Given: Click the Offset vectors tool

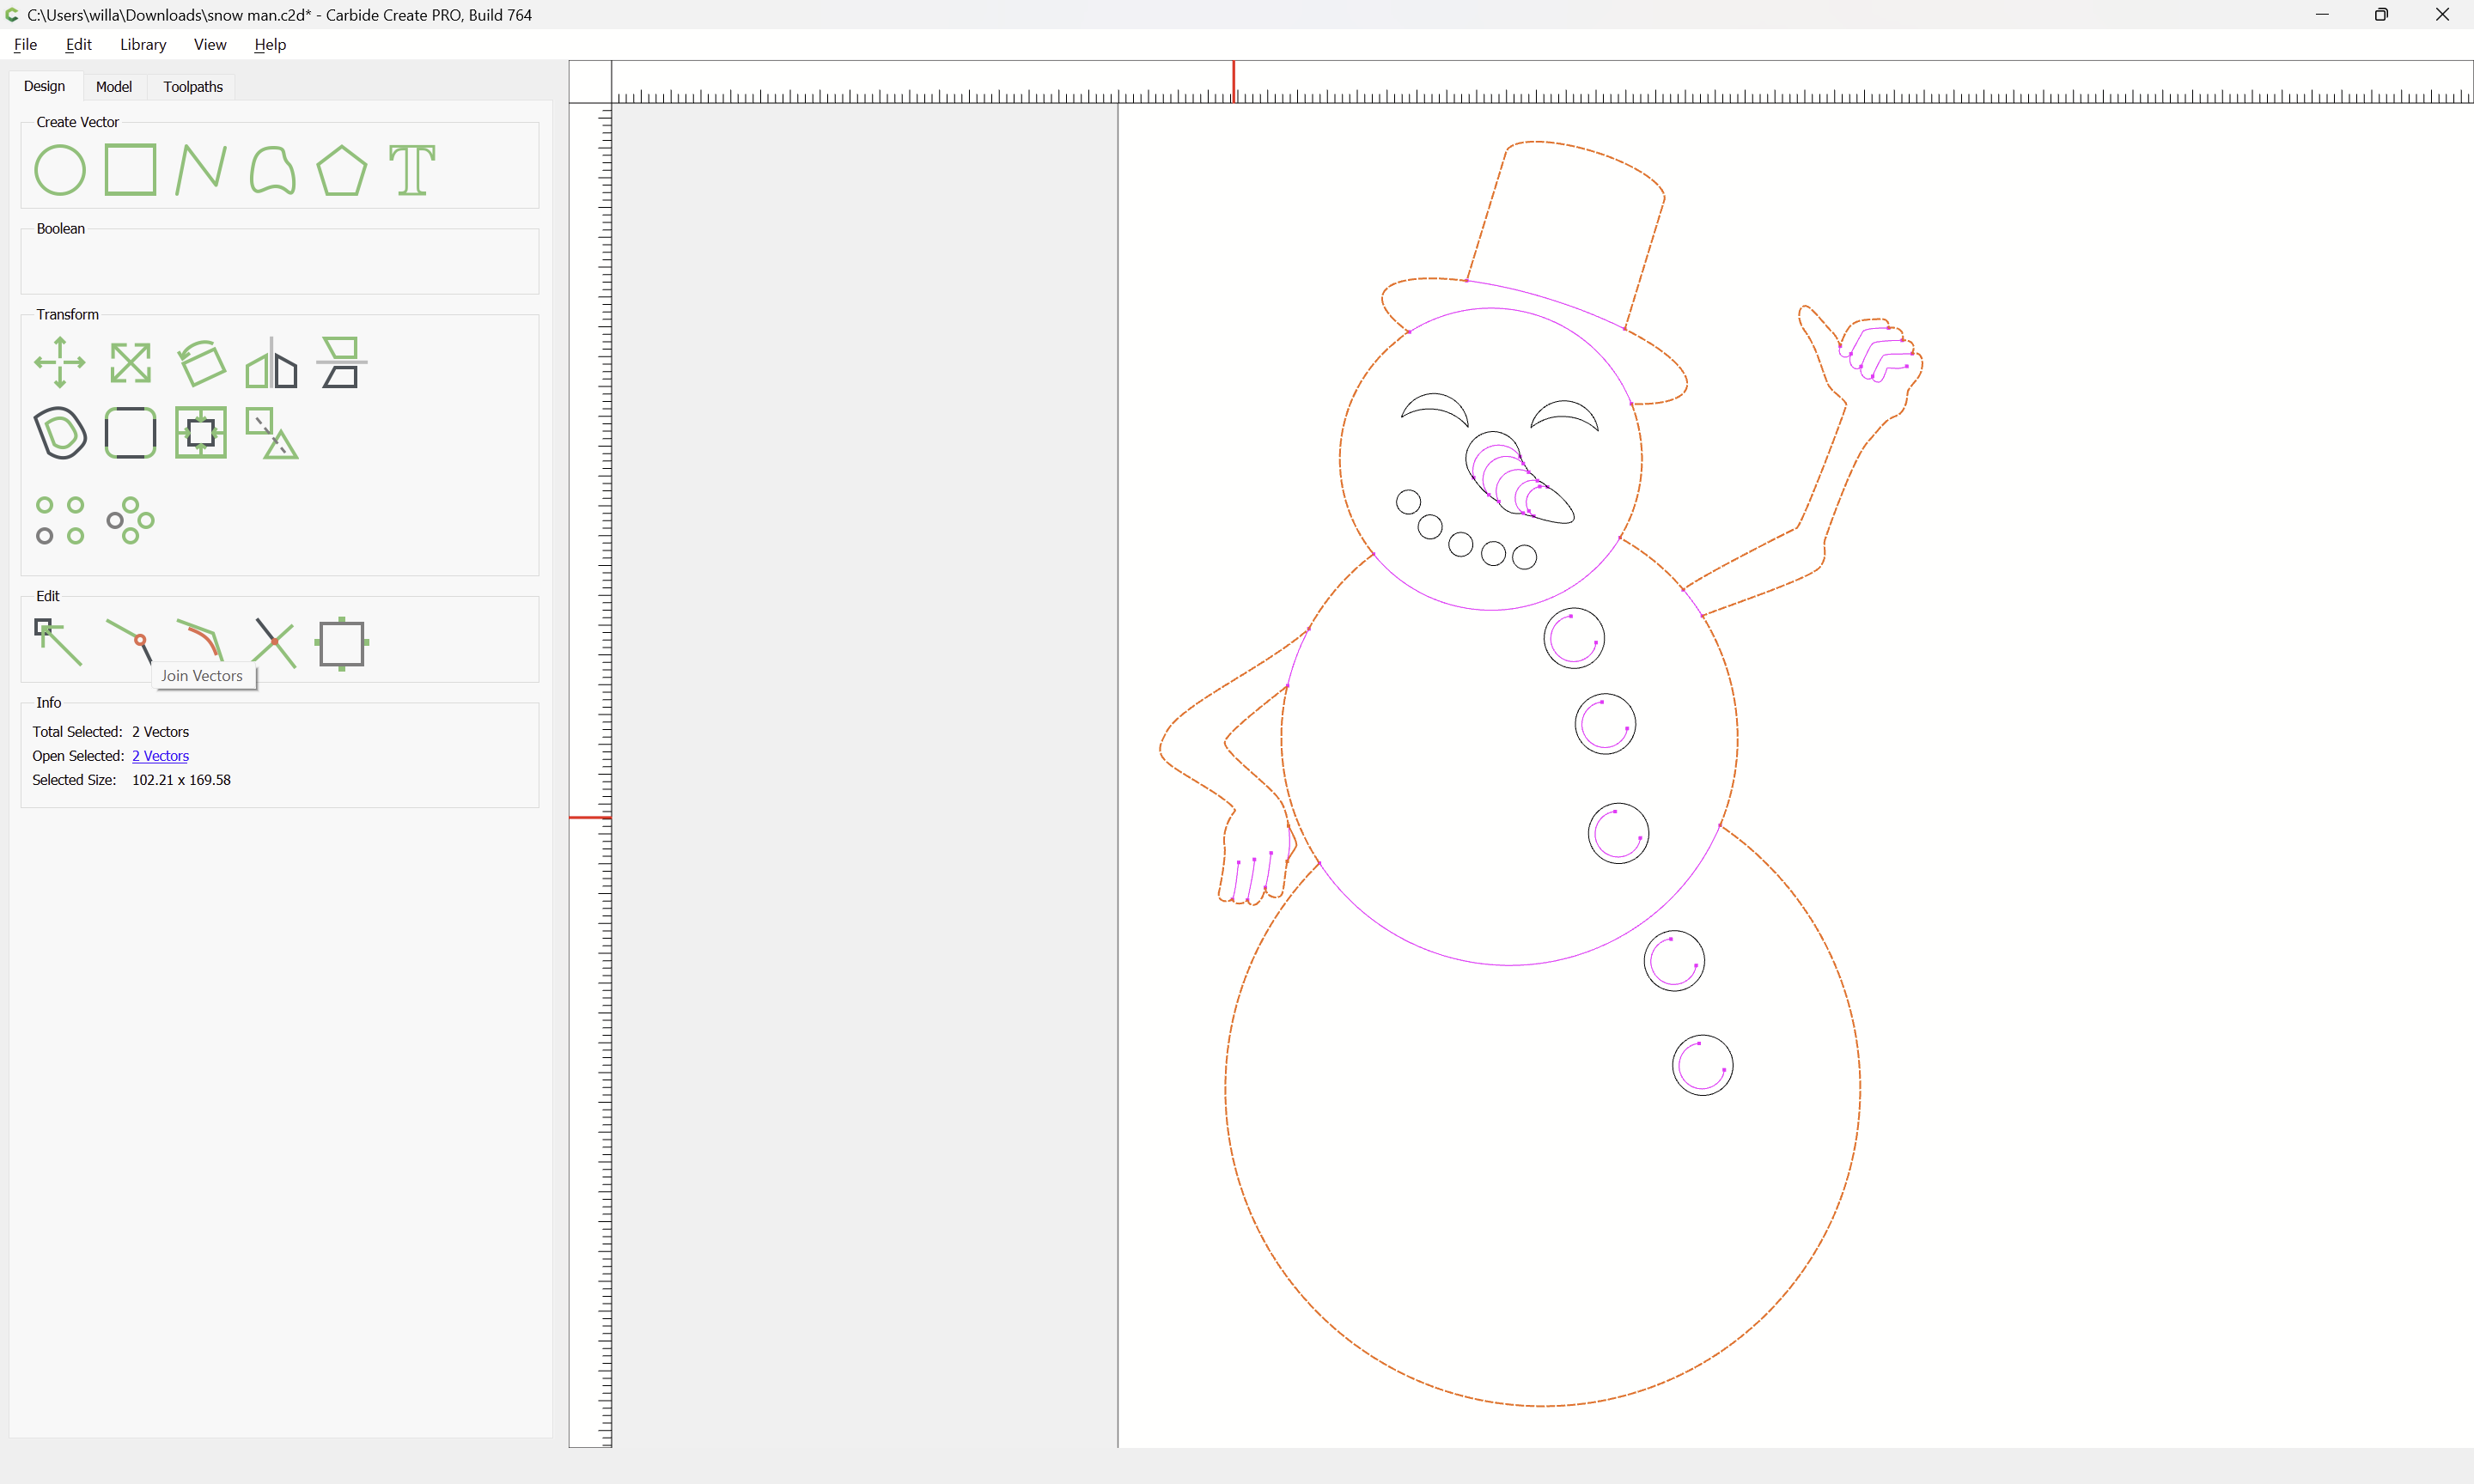Looking at the screenshot, I should [60, 433].
